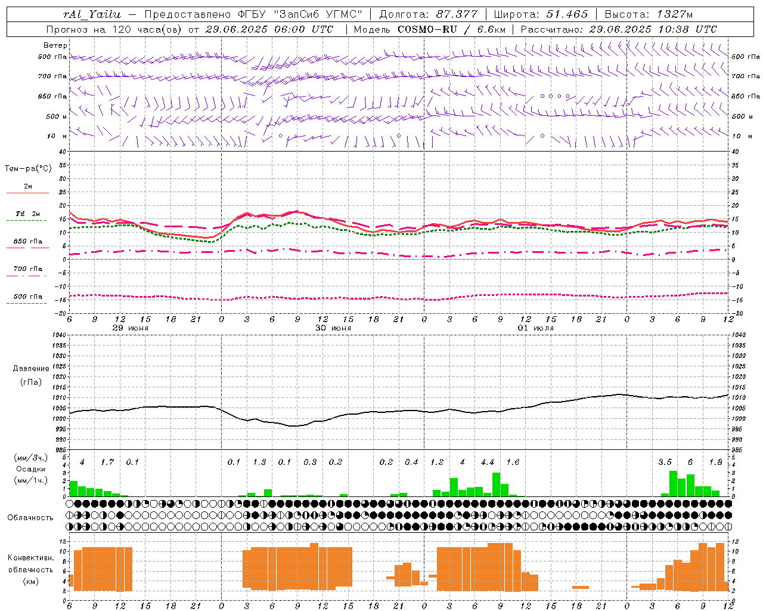Click the 3-hour precipitation value 1.7
The width and height of the screenshot is (763, 611).
coord(107,462)
